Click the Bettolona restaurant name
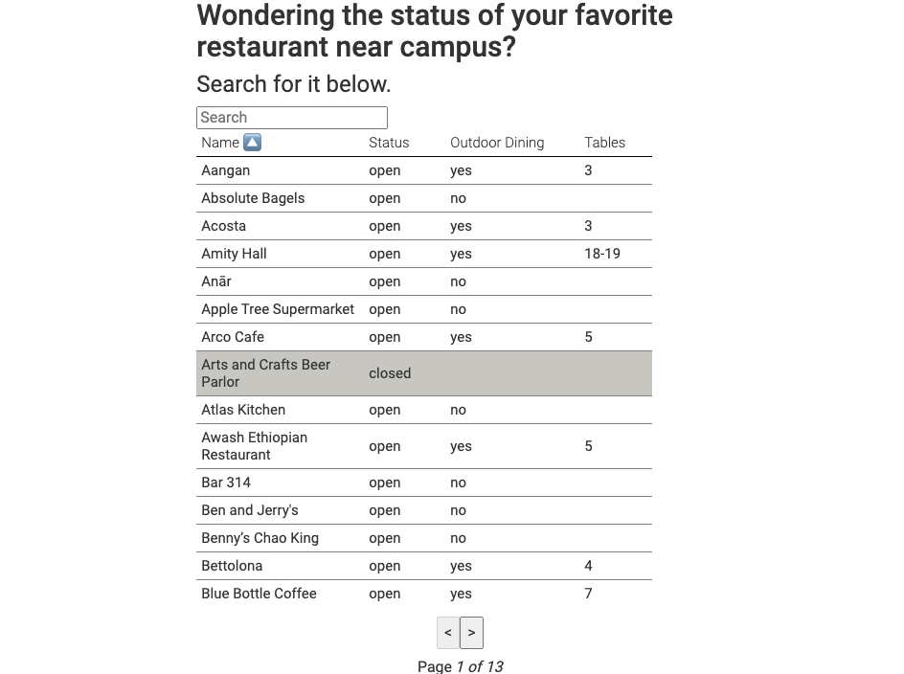This screenshot has width=904, height=674. (x=232, y=566)
